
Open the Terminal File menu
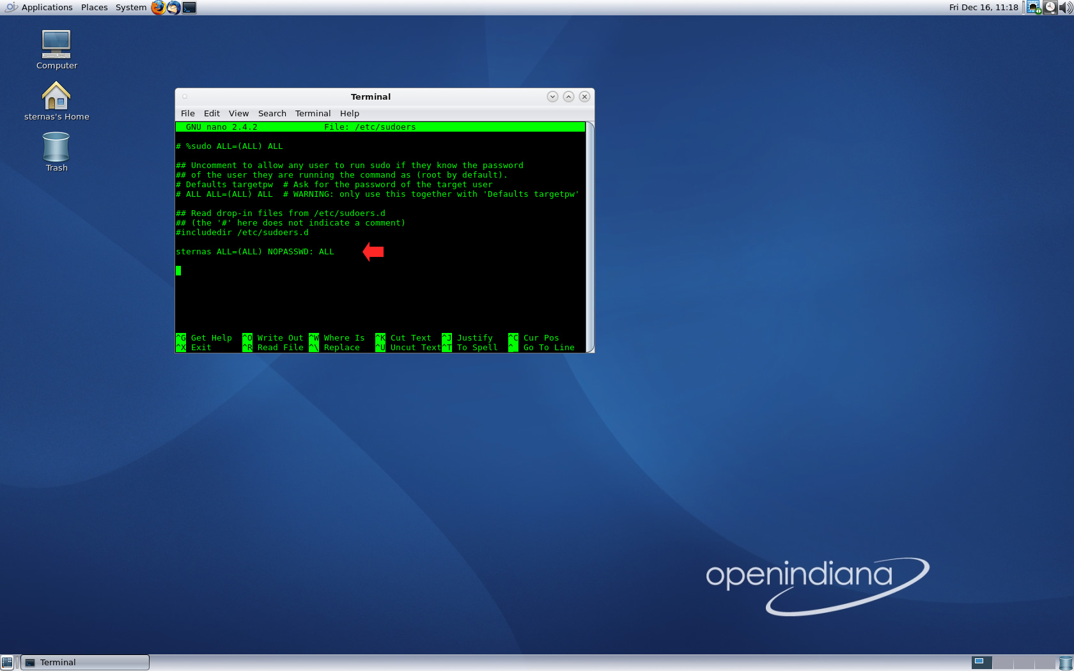pos(188,113)
